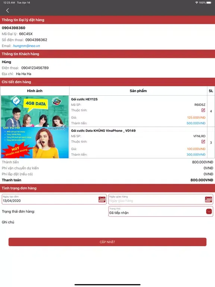
Task: Click the status bar time 12:23 AM
Action: click(x=9, y=3)
